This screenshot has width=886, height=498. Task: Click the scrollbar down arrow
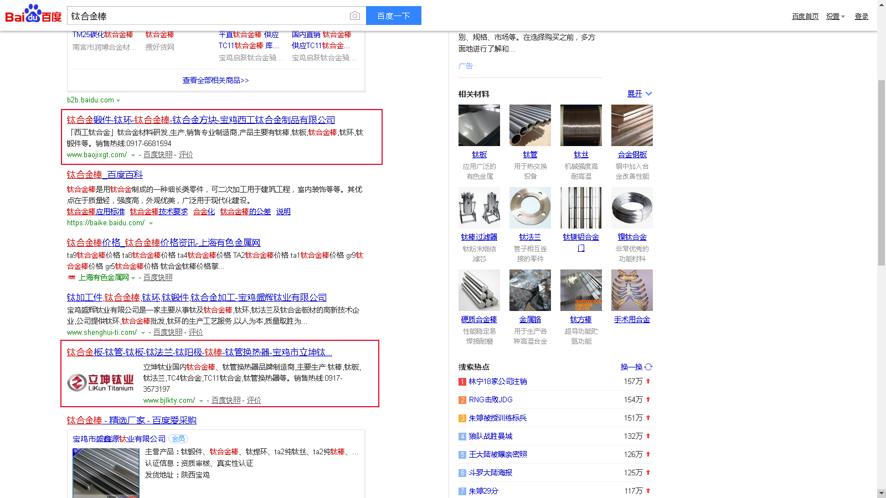(x=882, y=493)
